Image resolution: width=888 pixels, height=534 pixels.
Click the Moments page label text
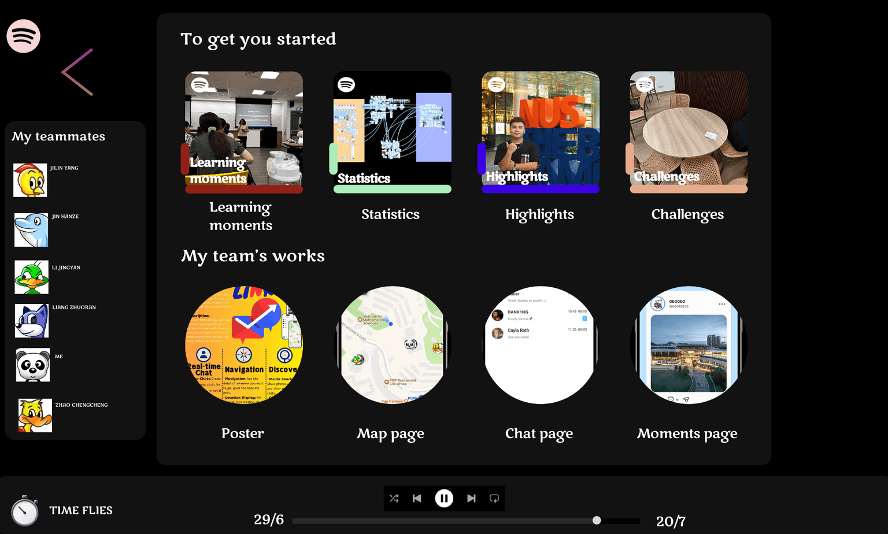coord(687,433)
